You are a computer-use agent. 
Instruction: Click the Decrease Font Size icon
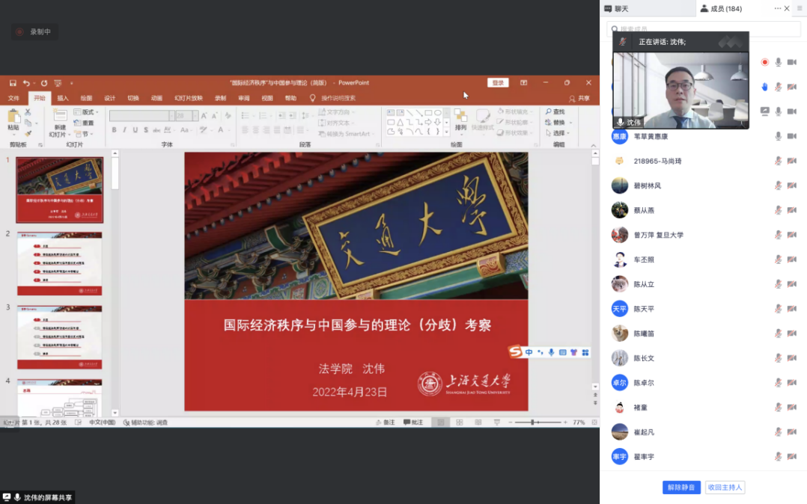click(215, 116)
